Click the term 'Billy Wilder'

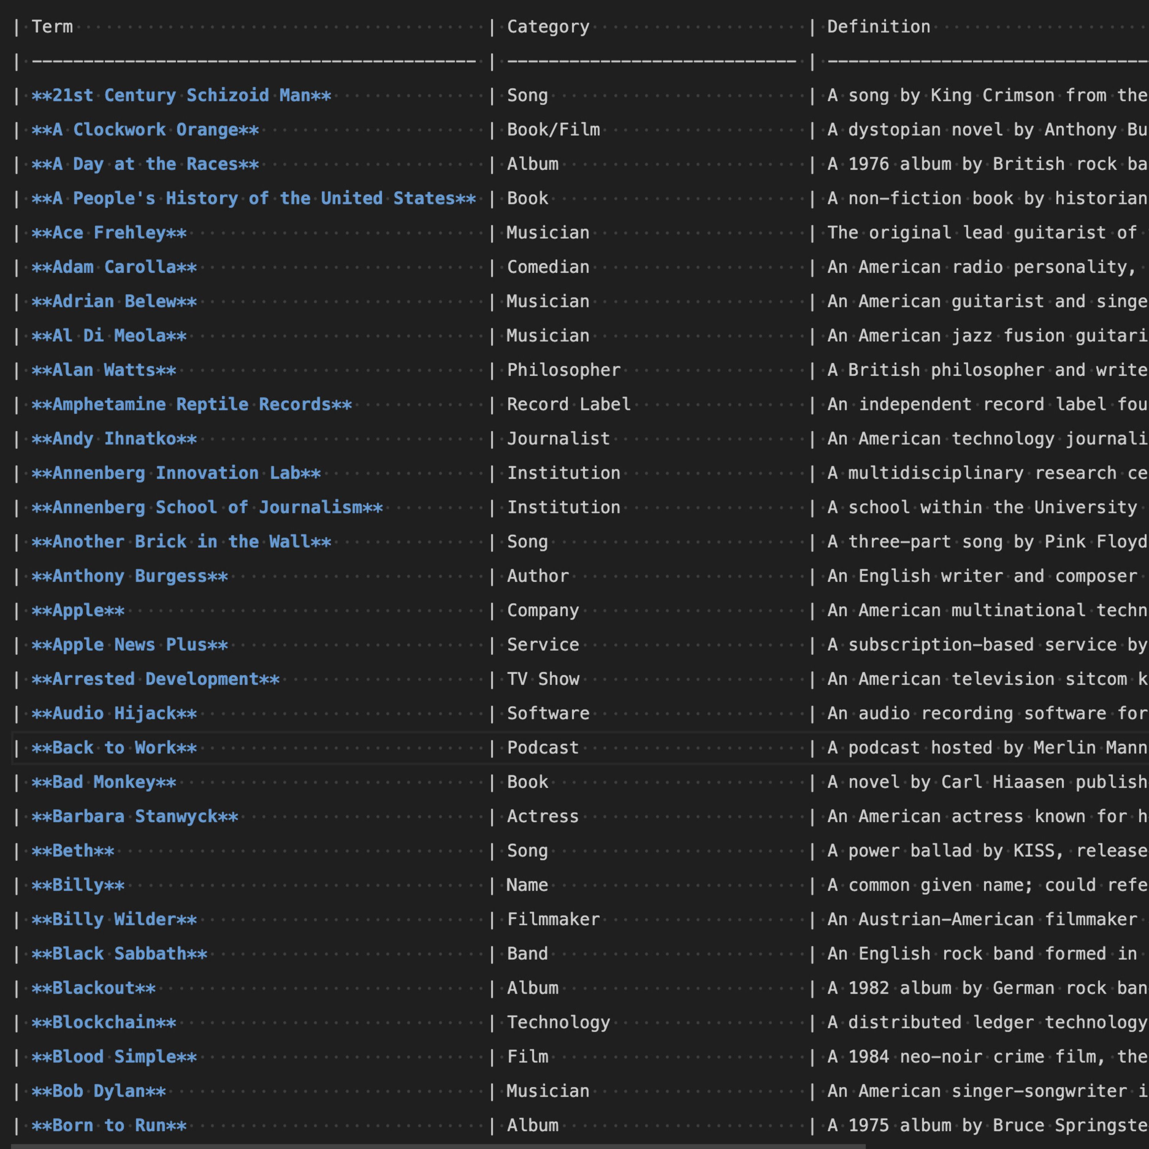point(114,920)
